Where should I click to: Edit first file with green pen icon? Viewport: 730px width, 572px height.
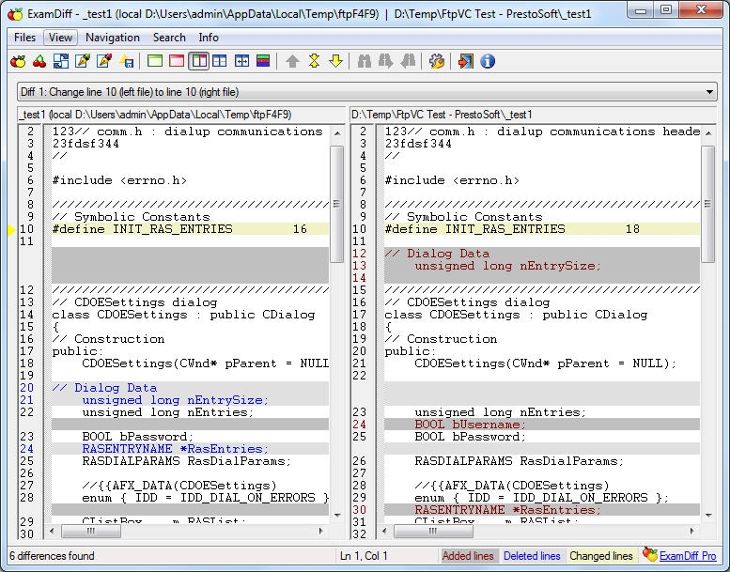coord(83,61)
